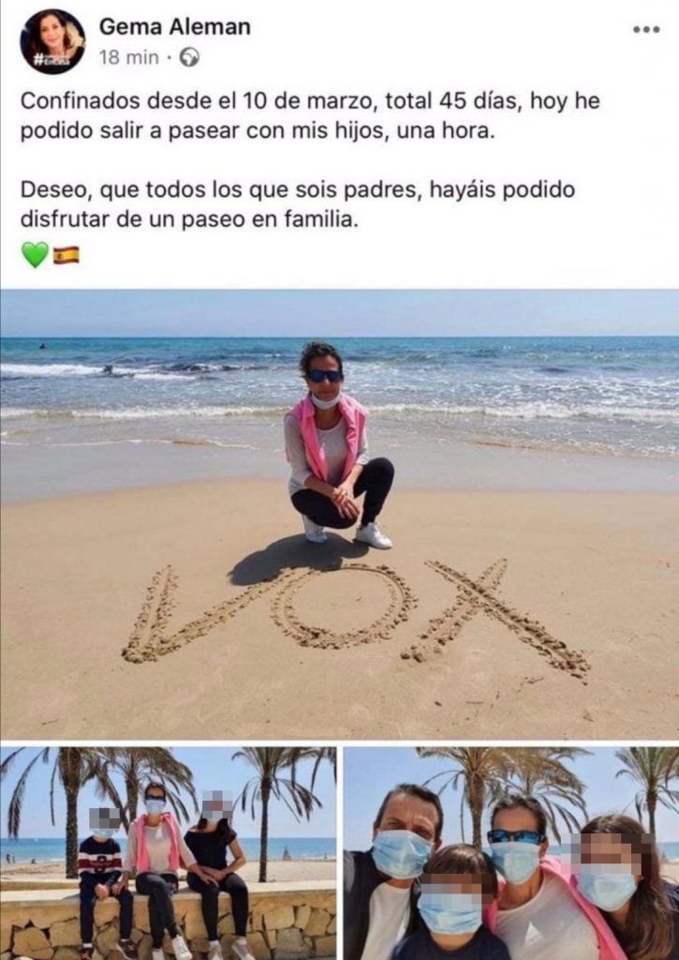Click the paragraph starting with Deseo
Screen dimensions: 679x960
tap(297, 203)
